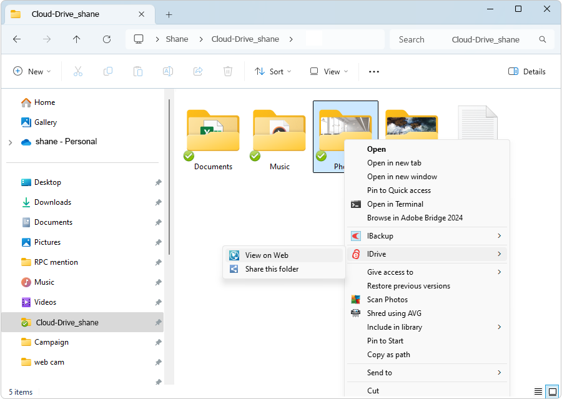Choose Copy as path
This screenshot has width=562, height=399.
[x=388, y=355]
